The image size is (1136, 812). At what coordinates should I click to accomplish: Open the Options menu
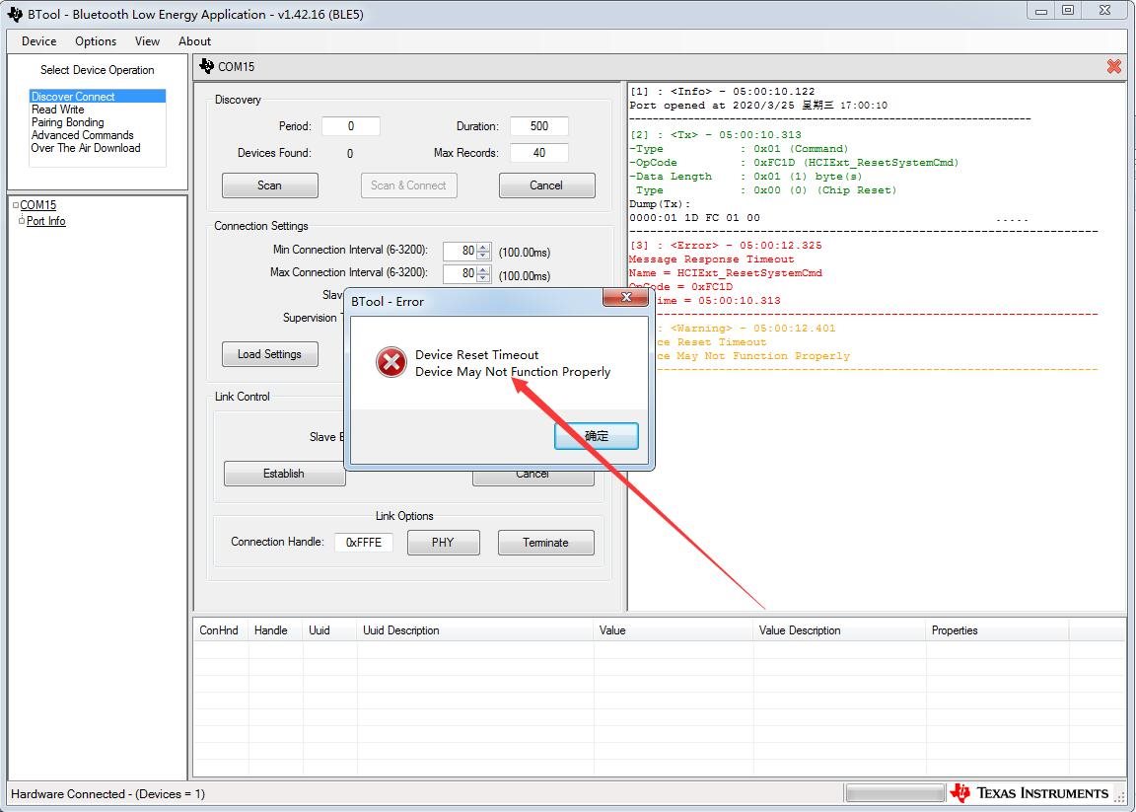click(x=96, y=41)
